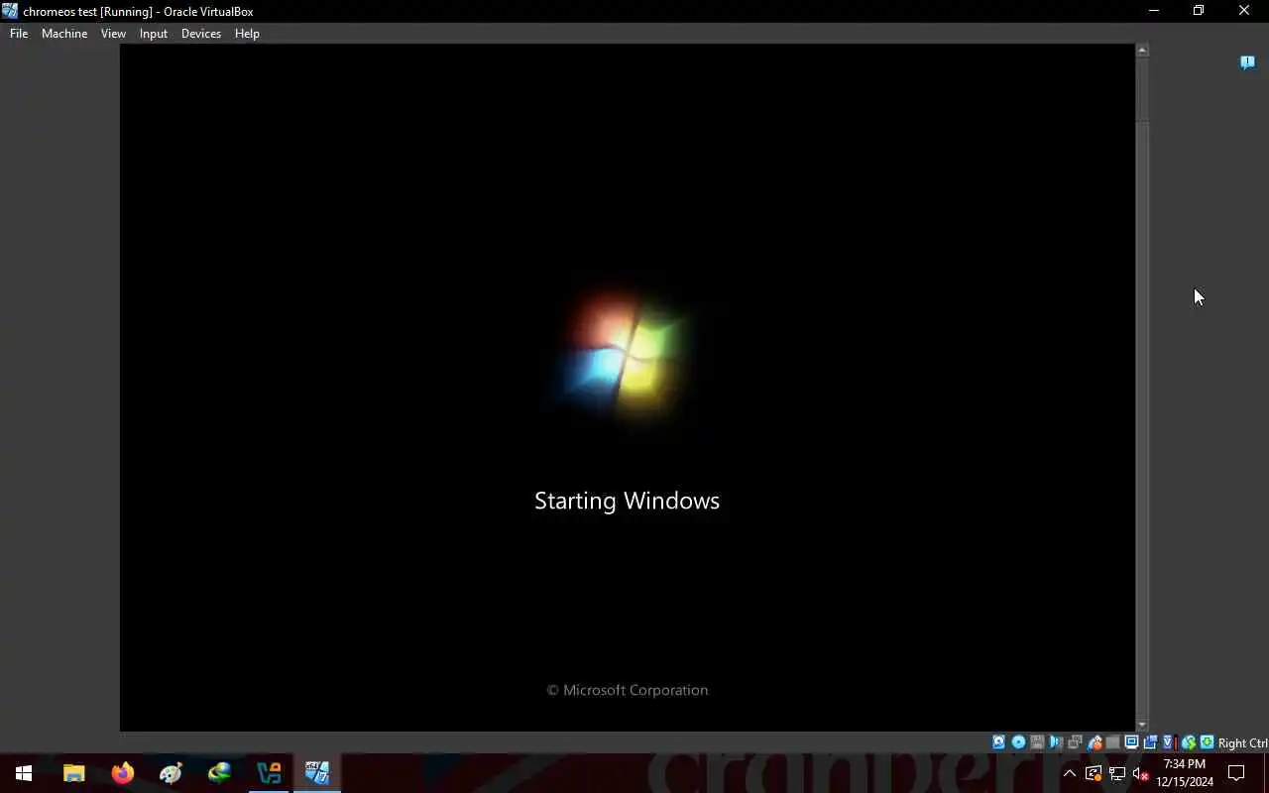The height and width of the screenshot is (793, 1269).
Task: Open the Internet Download Manager taskbar icon
Action: coord(219,773)
